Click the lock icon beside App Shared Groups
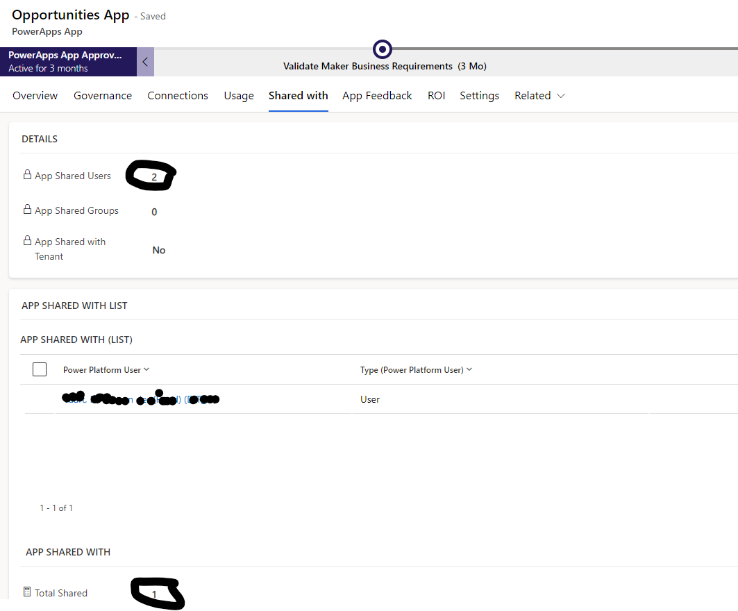The width and height of the screenshot is (738, 611). pyautogui.click(x=28, y=210)
